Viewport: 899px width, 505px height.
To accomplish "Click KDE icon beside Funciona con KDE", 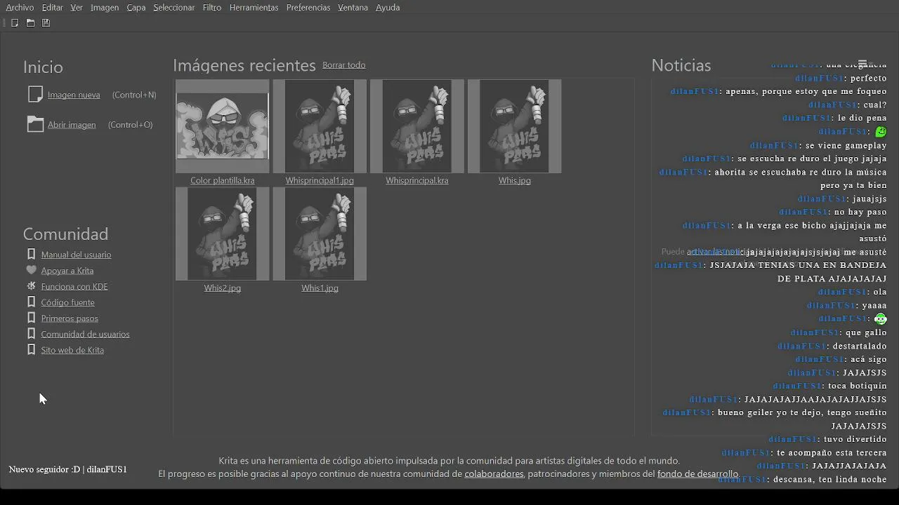I will click(x=31, y=286).
